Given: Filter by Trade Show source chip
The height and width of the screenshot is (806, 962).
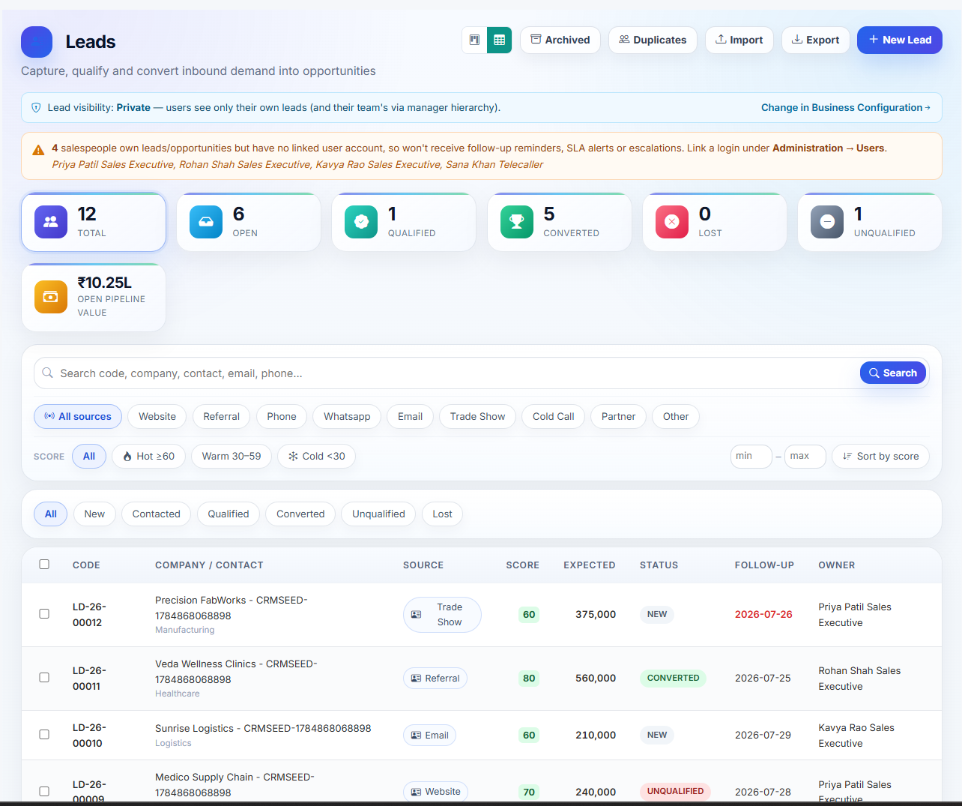Looking at the screenshot, I should (478, 416).
